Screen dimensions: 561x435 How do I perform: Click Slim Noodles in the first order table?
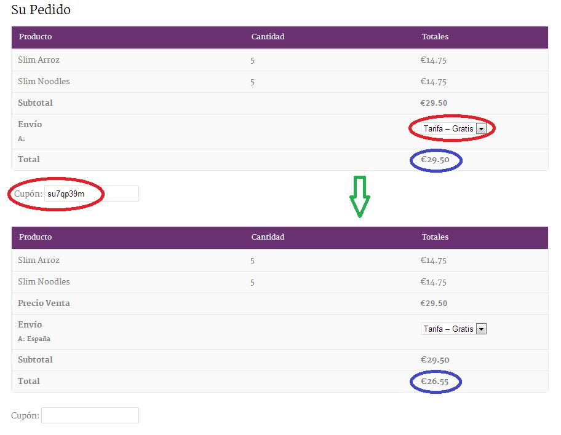click(44, 82)
